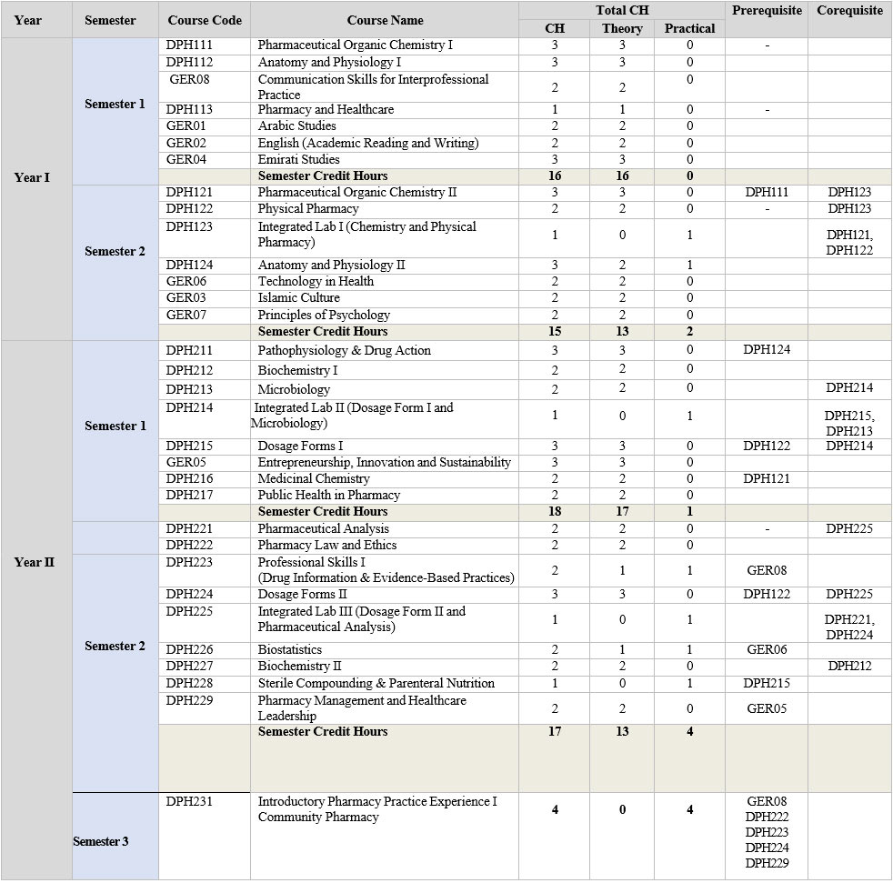
Task: Select the GER08 course code
Action: [189, 79]
